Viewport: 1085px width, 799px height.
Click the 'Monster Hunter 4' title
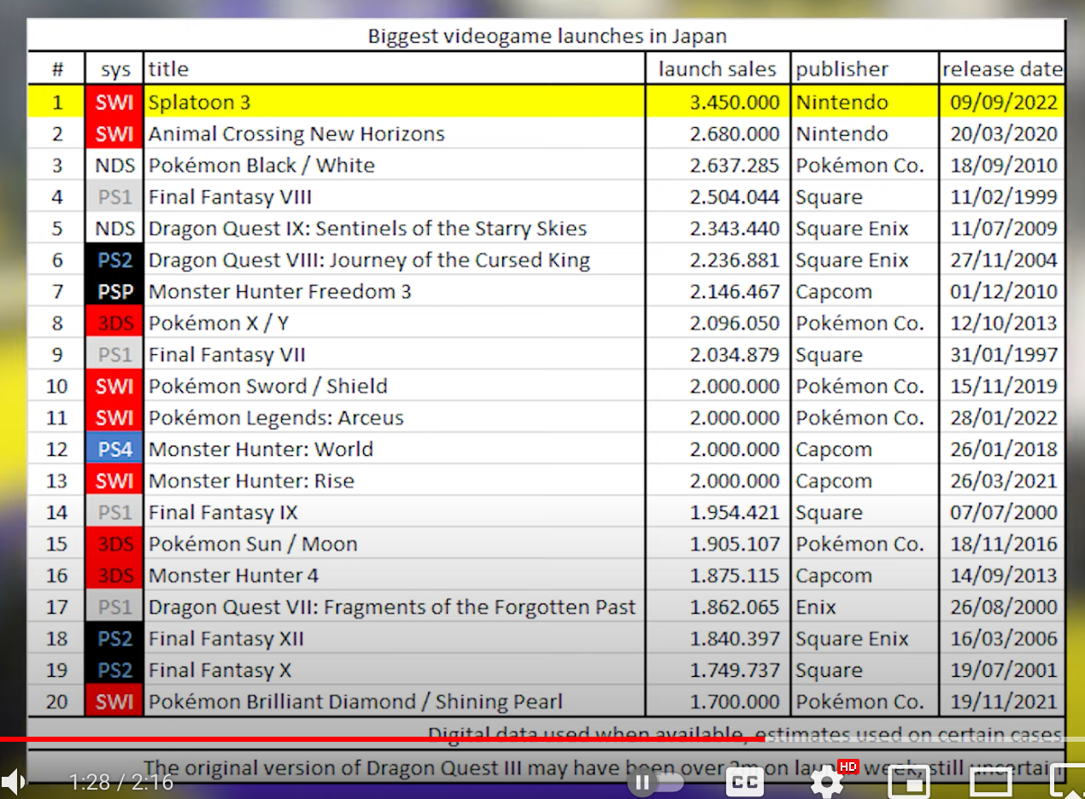pyautogui.click(x=233, y=576)
